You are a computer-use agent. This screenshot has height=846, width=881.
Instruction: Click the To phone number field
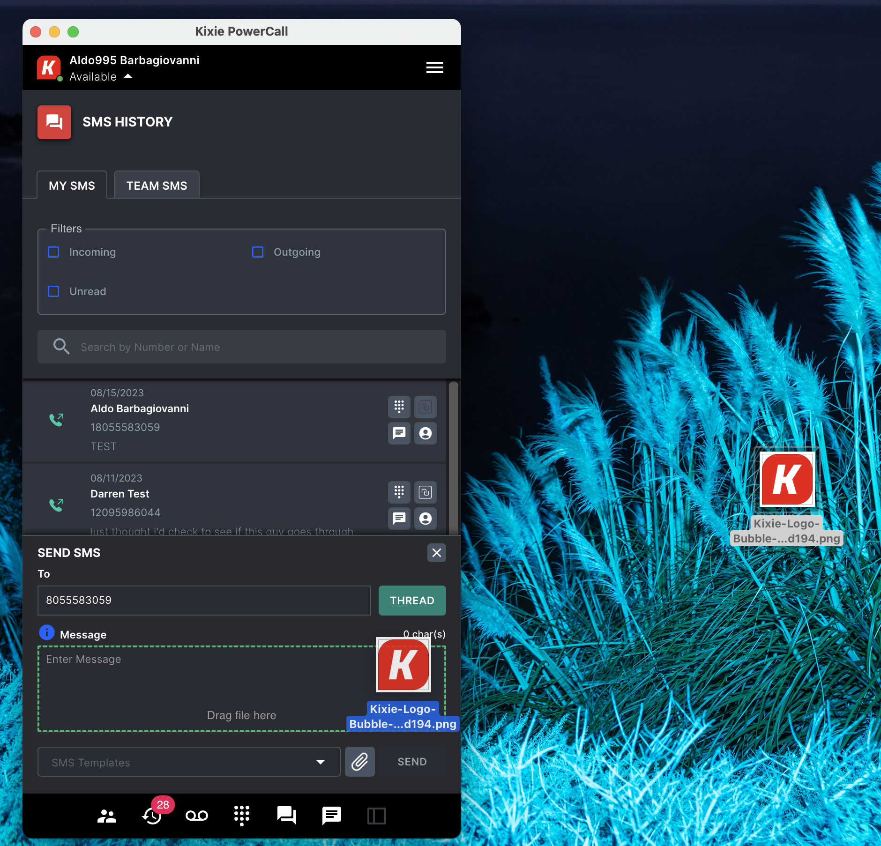[x=204, y=600]
